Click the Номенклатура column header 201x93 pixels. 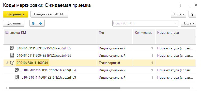(x=175, y=37)
